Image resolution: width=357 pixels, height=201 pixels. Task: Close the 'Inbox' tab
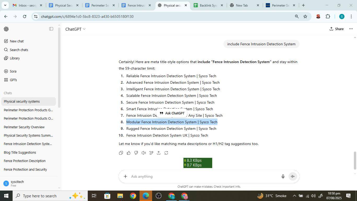click(x=41, y=5)
